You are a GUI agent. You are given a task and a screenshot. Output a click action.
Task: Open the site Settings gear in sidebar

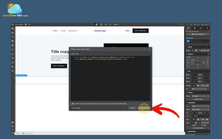(x=12, y=71)
